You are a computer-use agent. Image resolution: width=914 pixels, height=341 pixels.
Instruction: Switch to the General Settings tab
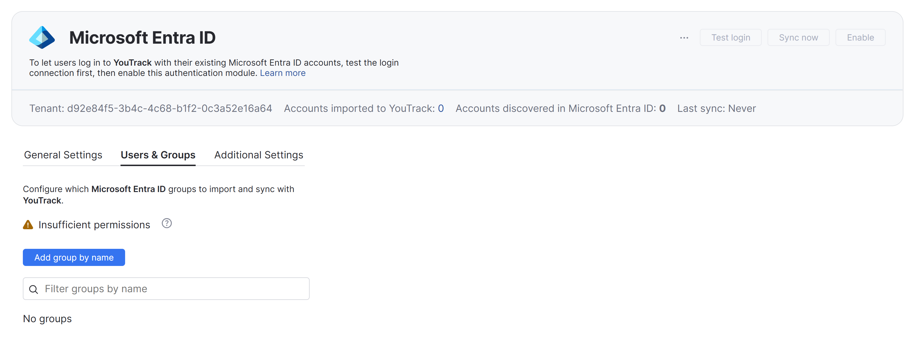pos(63,155)
